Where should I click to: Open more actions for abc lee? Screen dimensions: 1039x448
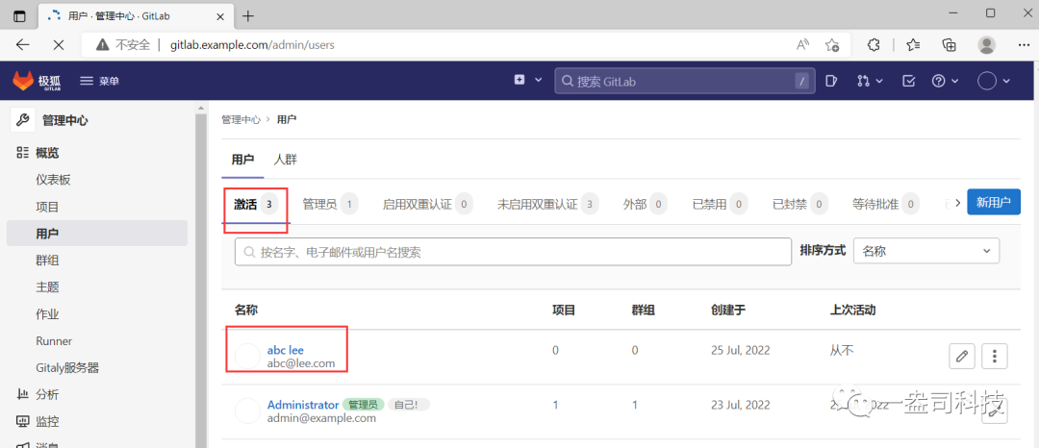(x=994, y=357)
